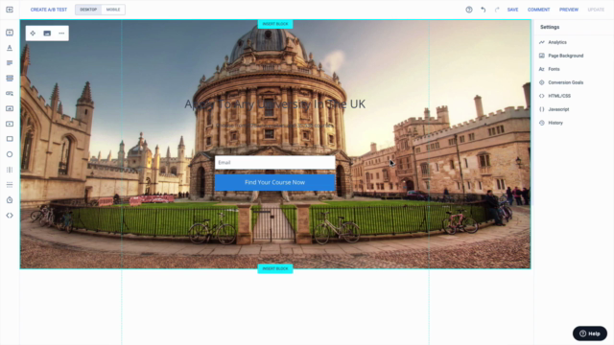The height and width of the screenshot is (345, 614).
Task: Add a Video element from sidebar
Action: 10,124
